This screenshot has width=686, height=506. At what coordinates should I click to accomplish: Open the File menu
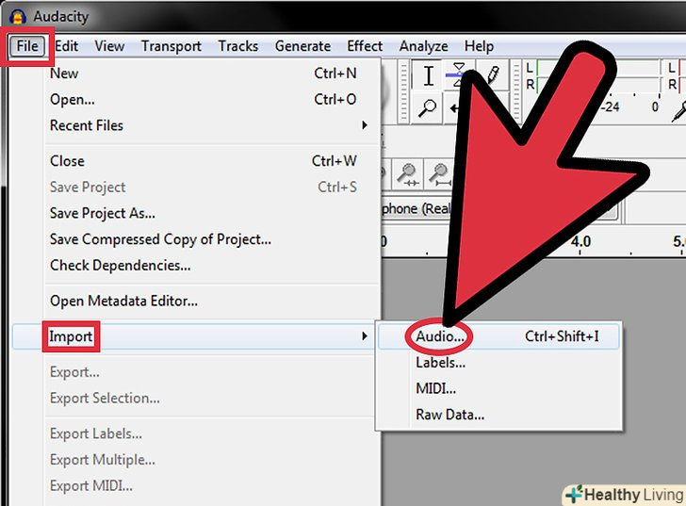coord(27,46)
